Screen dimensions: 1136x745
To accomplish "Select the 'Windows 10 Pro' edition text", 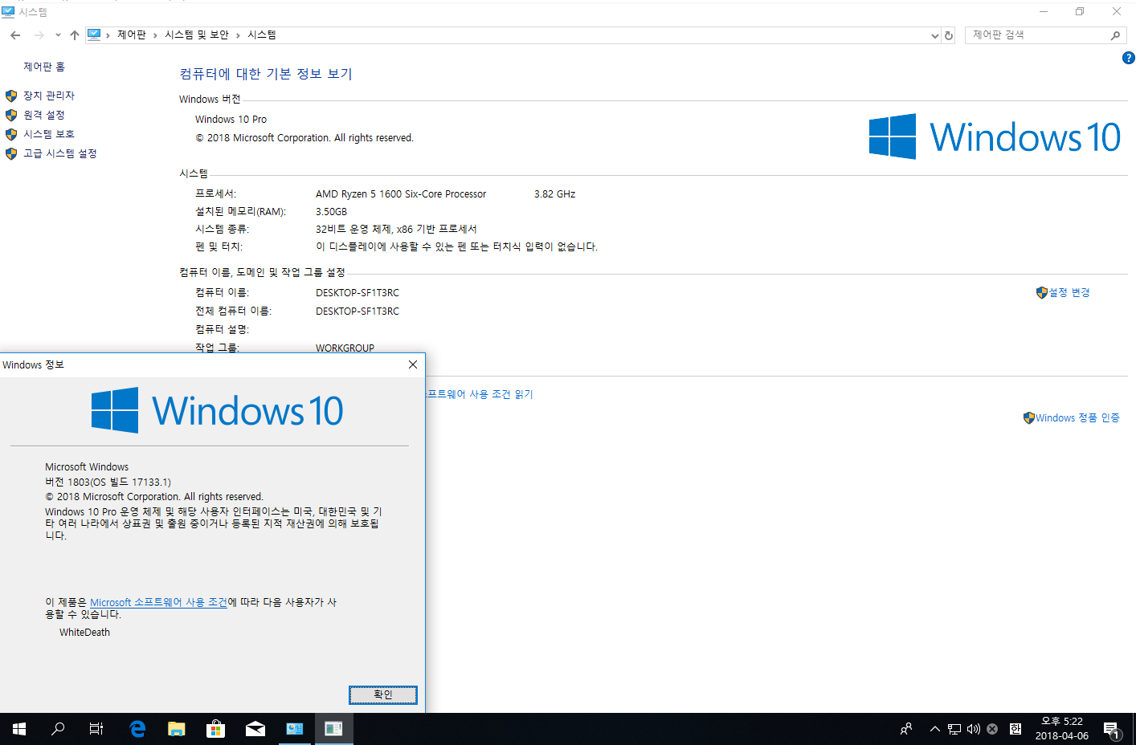I will pyautogui.click(x=231, y=120).
